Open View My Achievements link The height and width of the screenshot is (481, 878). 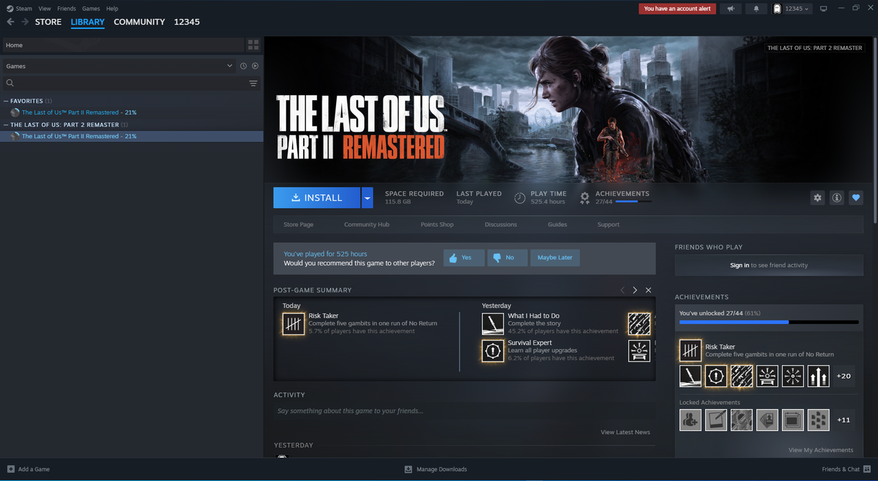(821, 450)
